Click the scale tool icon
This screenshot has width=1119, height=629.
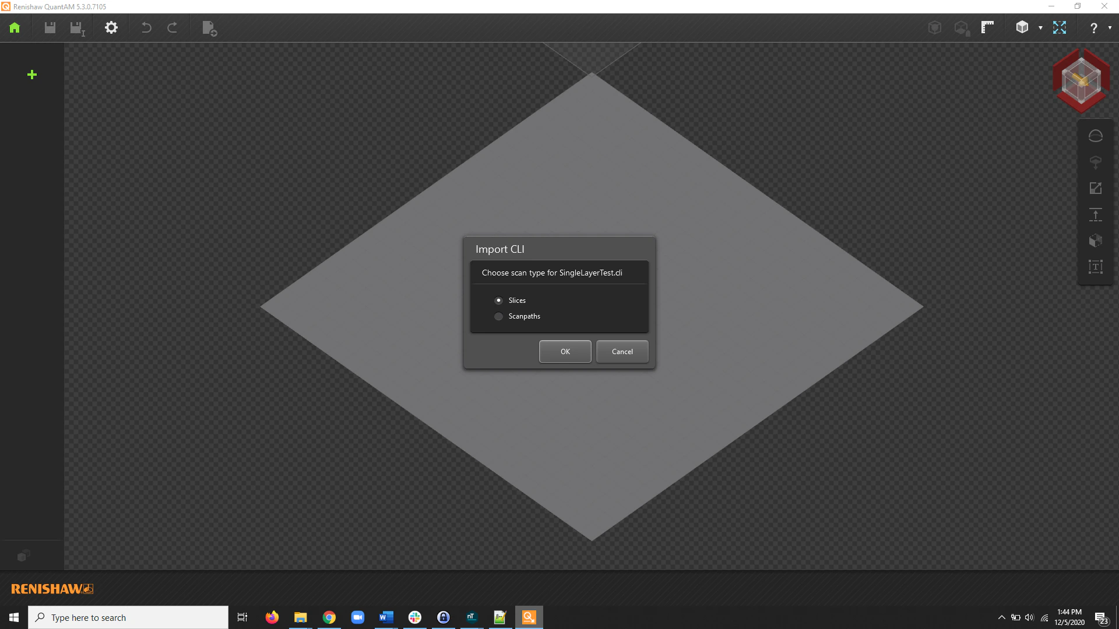point(1096,188)
